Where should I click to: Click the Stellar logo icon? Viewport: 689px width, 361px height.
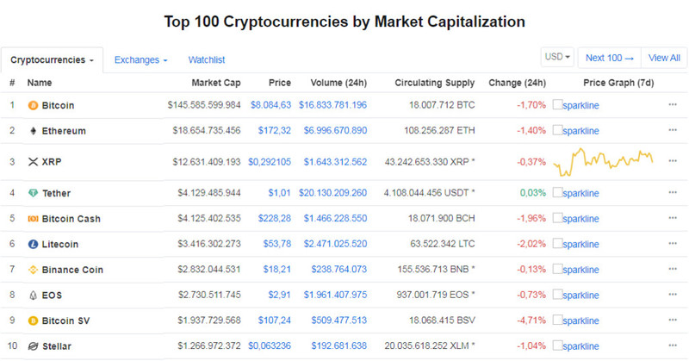point(33,346)
